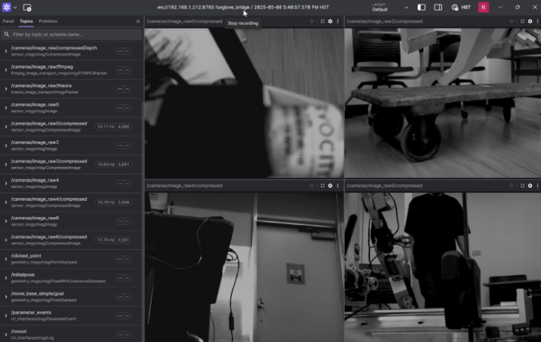This screenshot has width=541, height=342.
Task: Click the topic filter search field
Action: [71, 34]
